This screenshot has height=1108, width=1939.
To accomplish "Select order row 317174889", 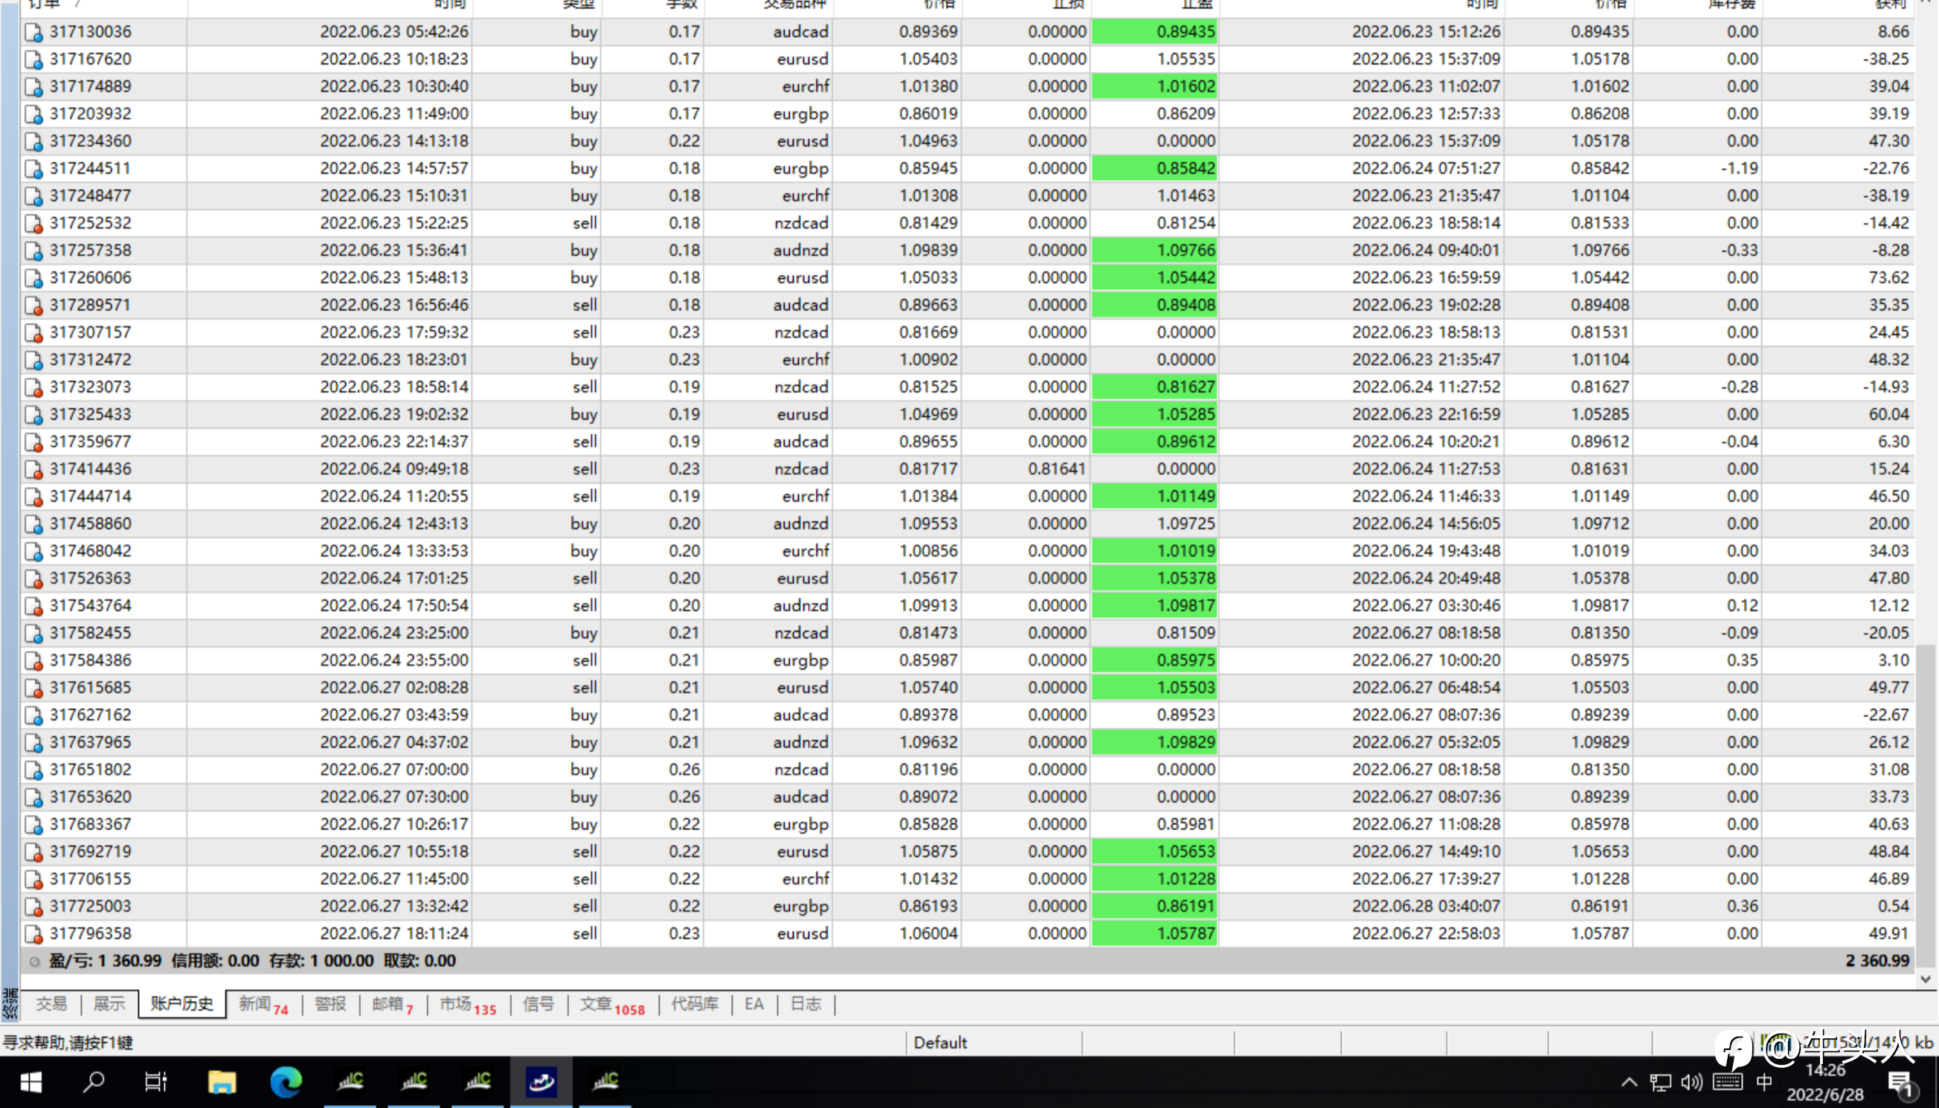I will (966, 87).
